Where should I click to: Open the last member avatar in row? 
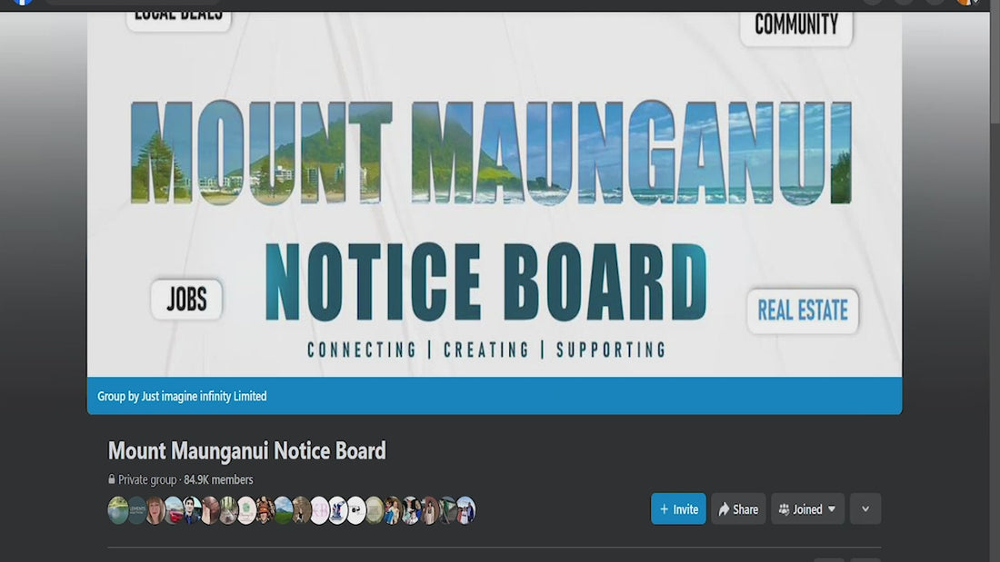click(465, 510)
